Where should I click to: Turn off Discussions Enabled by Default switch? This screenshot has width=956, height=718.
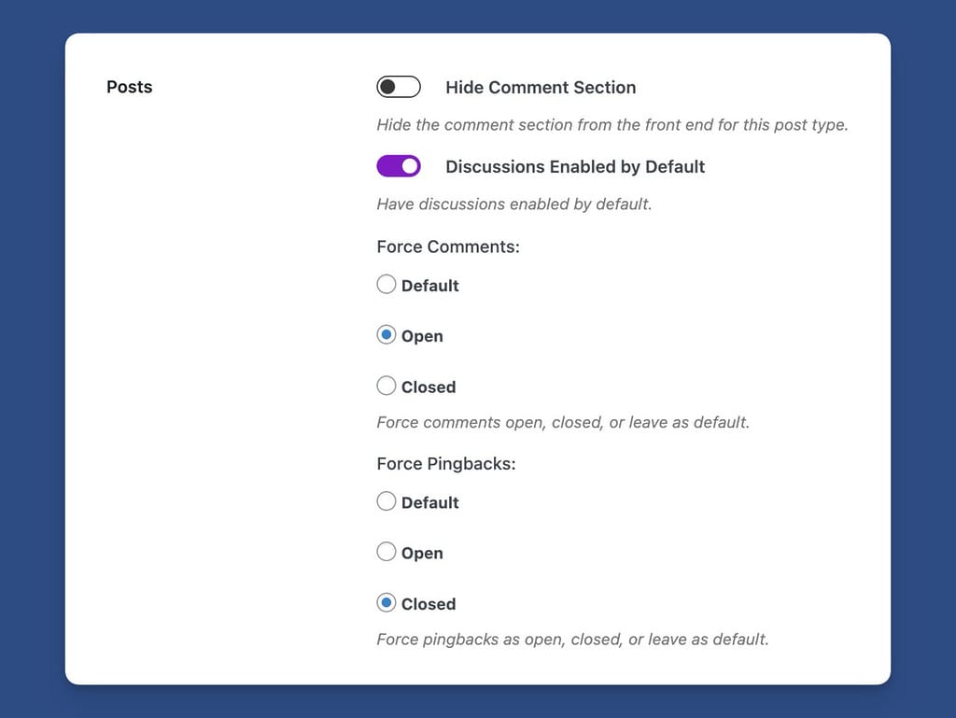(399, 166)
